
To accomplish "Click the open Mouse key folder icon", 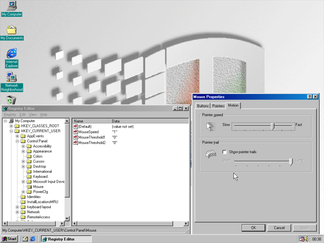I will [x=29, y=187].
